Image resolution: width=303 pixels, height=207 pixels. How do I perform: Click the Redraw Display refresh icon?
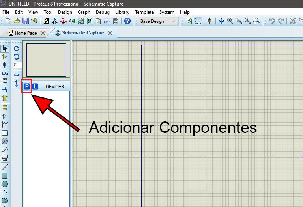[x=189, y=21]
